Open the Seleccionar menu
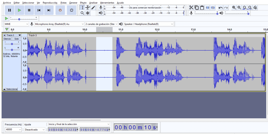The width and height of the screenshot is (268, 134). (28, 3)
